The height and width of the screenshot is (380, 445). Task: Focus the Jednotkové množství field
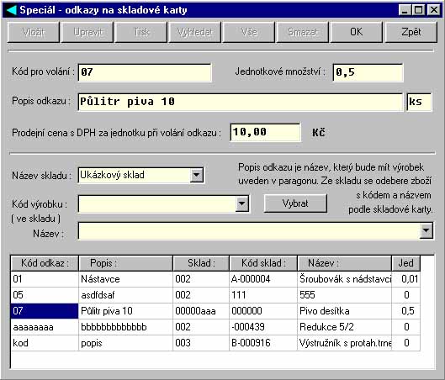[368, 72]
